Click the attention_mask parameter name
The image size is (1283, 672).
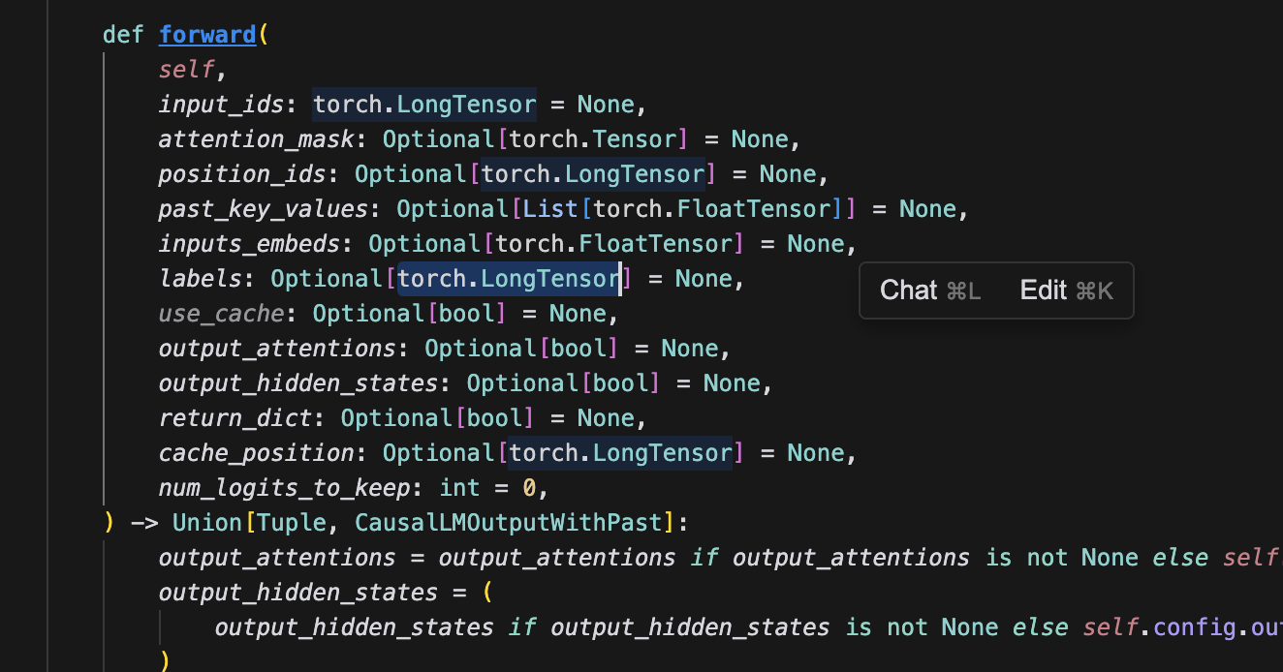click(257, 139)
